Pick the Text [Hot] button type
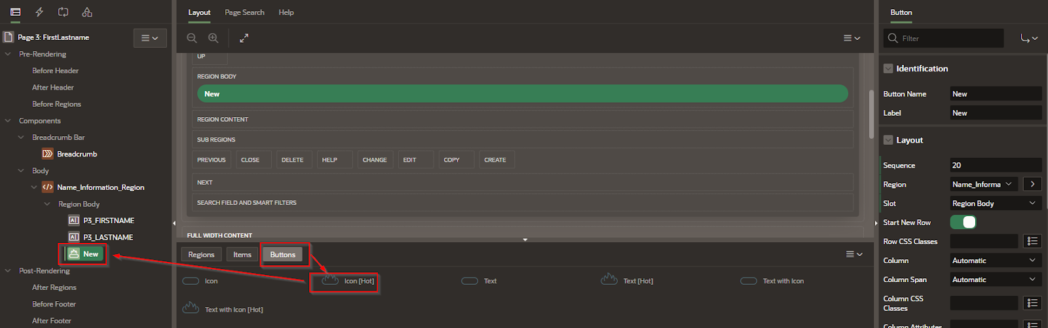Image resolution: width=1048 pixels, height=328 pixels. click(627, 280)
